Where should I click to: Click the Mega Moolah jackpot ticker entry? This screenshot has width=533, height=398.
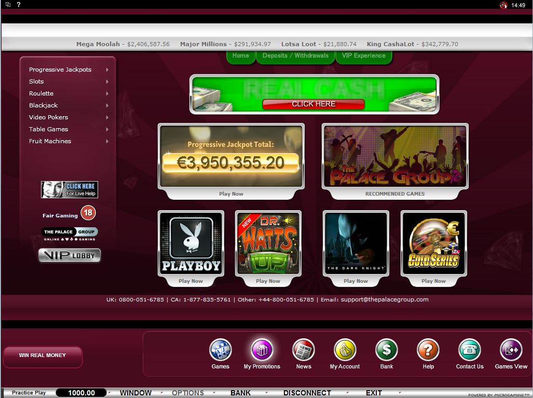123,44
